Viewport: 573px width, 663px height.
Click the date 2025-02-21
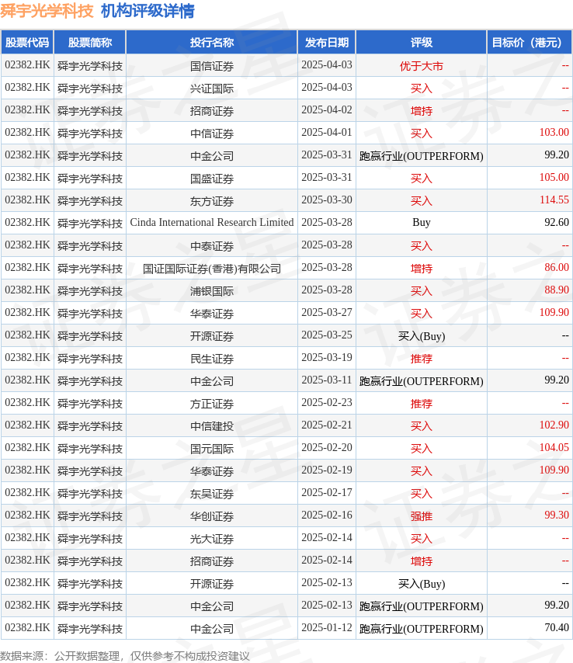pos(326,425)
